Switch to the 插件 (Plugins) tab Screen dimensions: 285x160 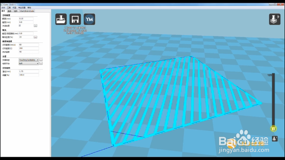coord(16,11)
